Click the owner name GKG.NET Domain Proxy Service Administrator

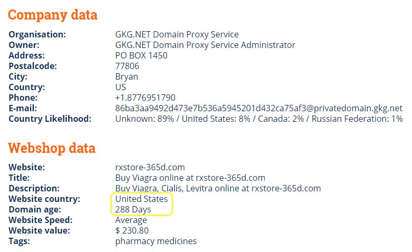point(205,45)
